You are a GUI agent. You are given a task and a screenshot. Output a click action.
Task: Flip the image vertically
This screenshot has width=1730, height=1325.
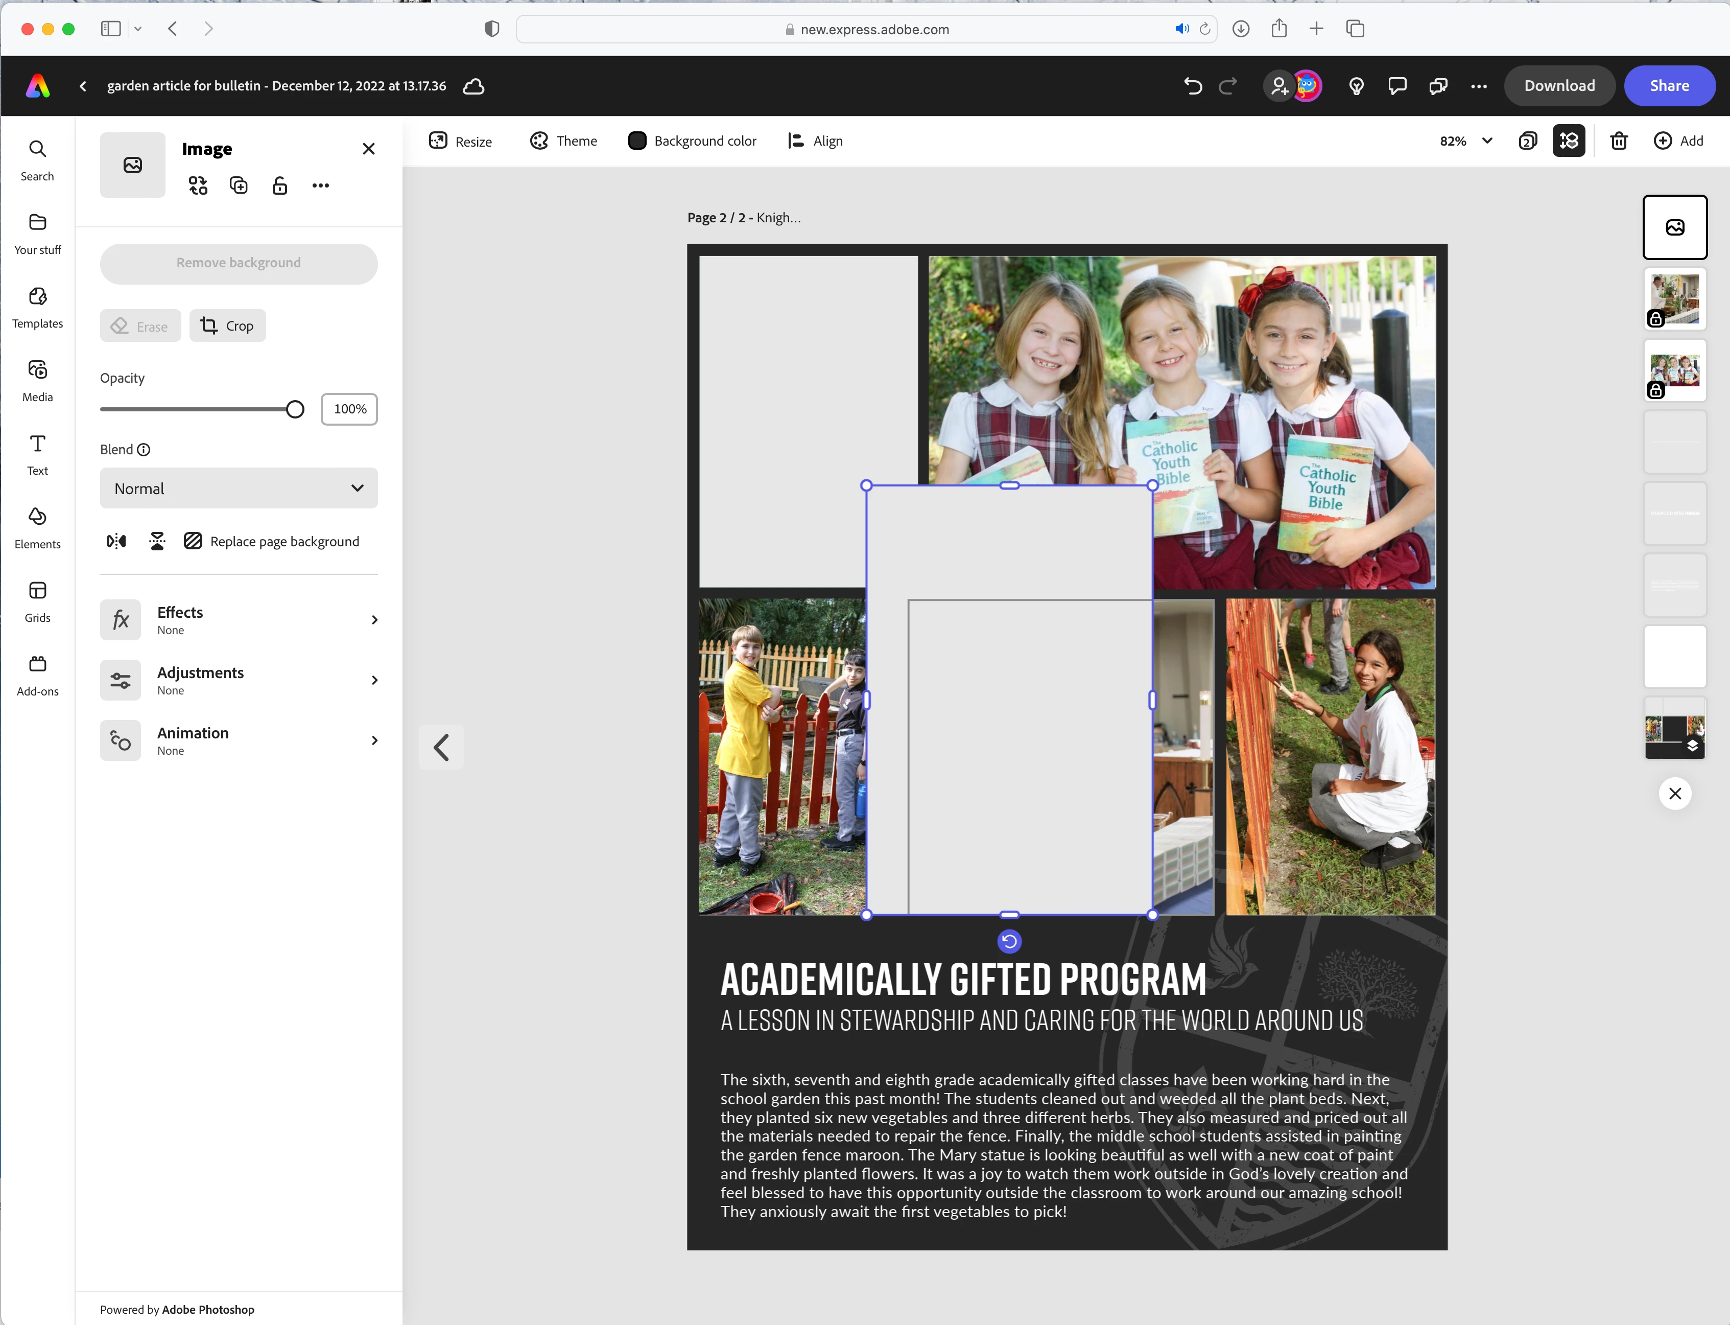tap(157, 541)
